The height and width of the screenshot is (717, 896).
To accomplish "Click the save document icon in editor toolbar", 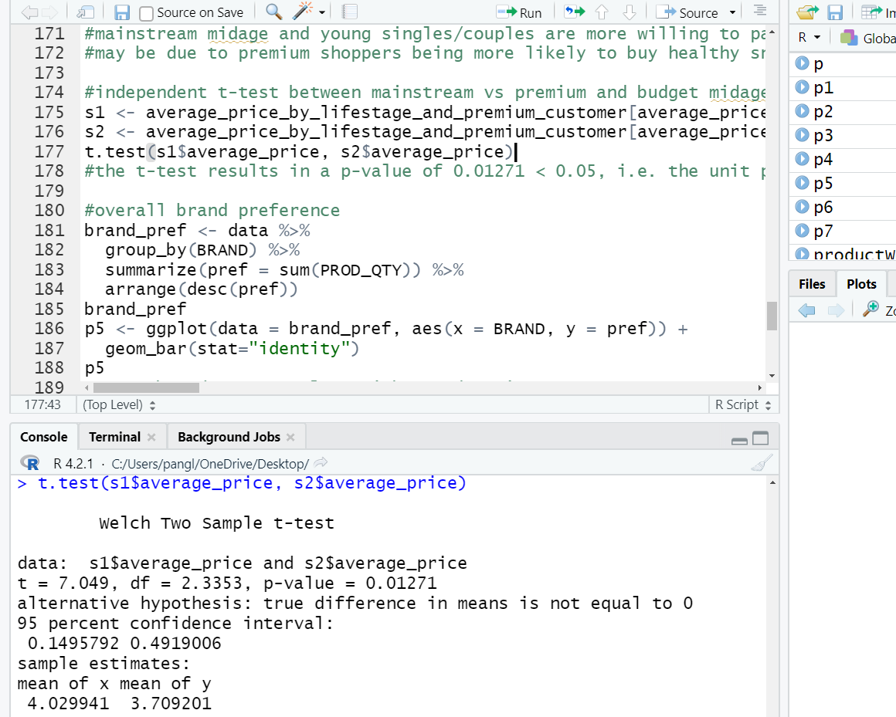I will pos(122,12).
